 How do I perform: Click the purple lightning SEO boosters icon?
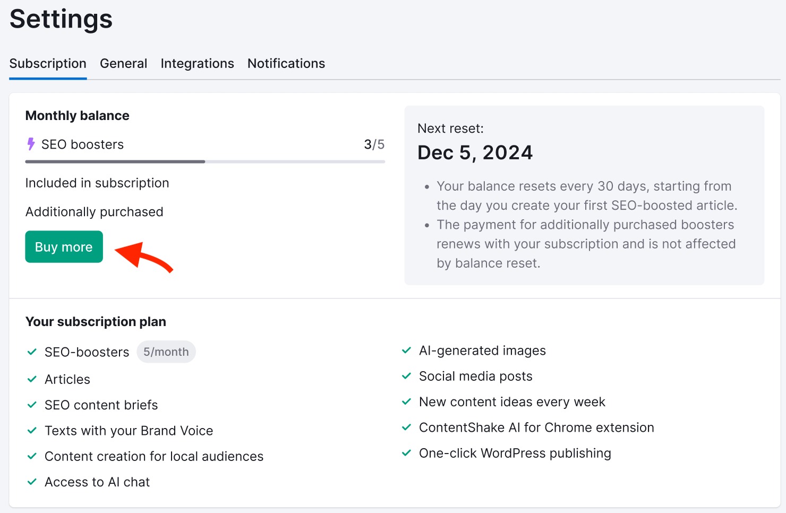coord(31,144)
